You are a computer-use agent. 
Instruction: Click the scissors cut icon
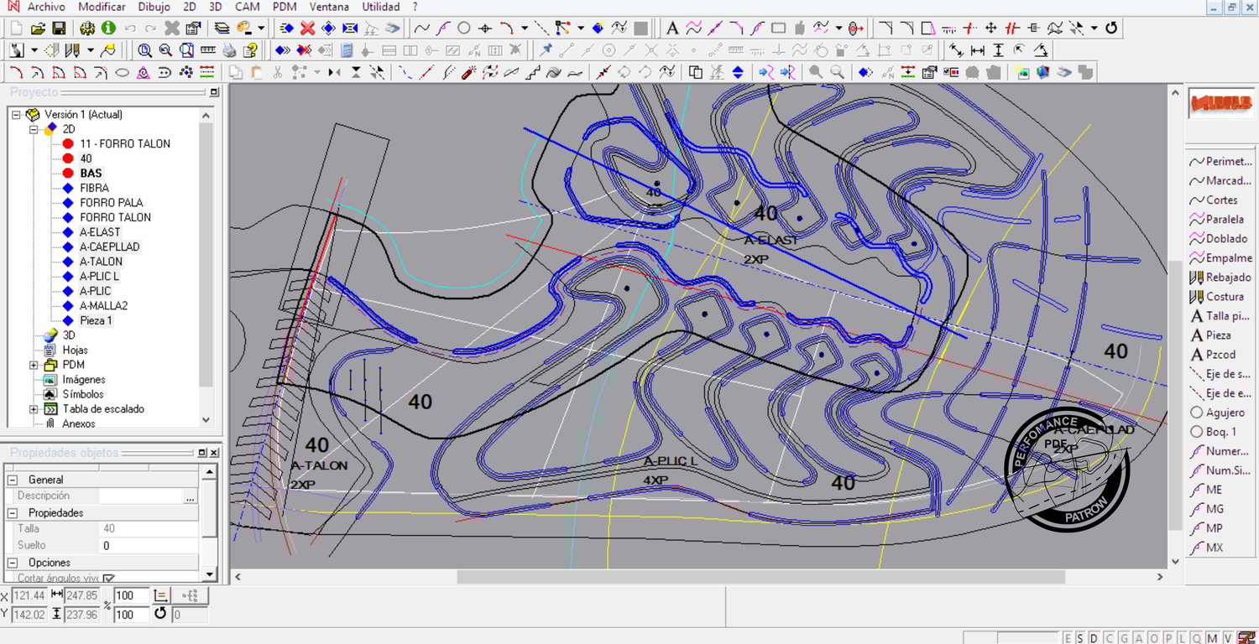[278, 73]
